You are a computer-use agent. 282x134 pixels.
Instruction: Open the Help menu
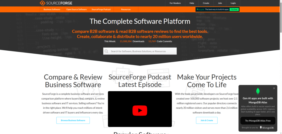tap(192, 3)
